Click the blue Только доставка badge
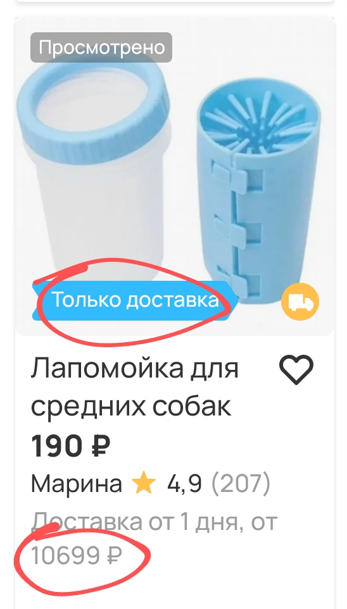Screen dimensions: 347x609 coord(135,300)
